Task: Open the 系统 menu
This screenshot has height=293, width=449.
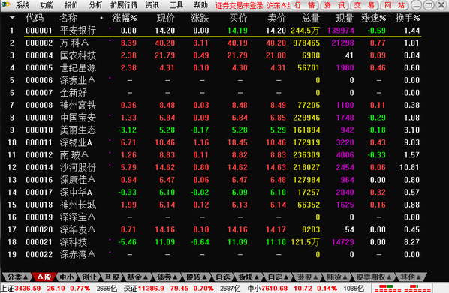Action: [x=23, y=5]
